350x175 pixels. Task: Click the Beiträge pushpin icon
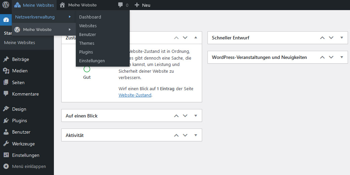pos(6,59)
